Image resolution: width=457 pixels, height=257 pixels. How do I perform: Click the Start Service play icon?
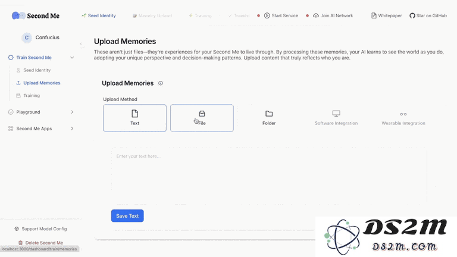[x=267, y=15]
